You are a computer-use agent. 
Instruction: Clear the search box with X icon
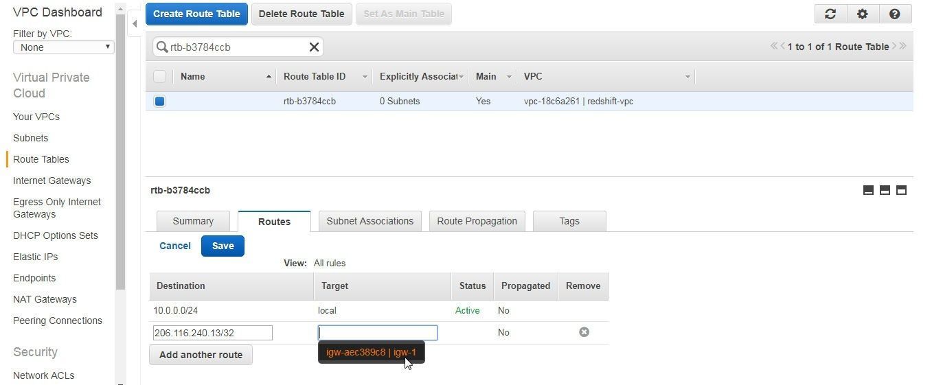click(314, 47)
